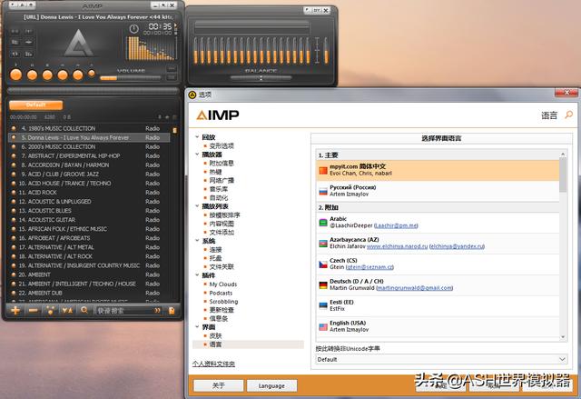Collapse the 播放列表 tree section
The height and width of the screenshot is (399, 581).
point(197,206)
